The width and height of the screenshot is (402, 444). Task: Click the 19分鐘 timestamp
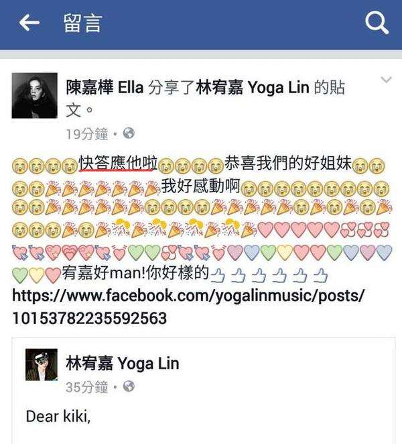pyautogui.click(x=87, y=133)
